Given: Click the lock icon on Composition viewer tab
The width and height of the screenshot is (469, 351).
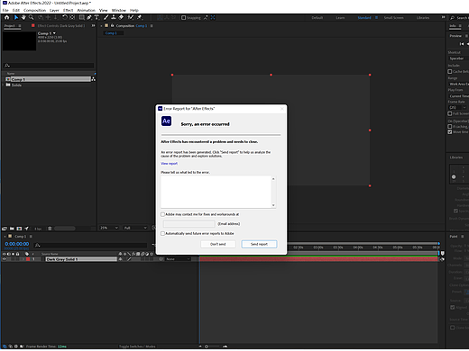Looking at the screenshot, I should 113,26.
